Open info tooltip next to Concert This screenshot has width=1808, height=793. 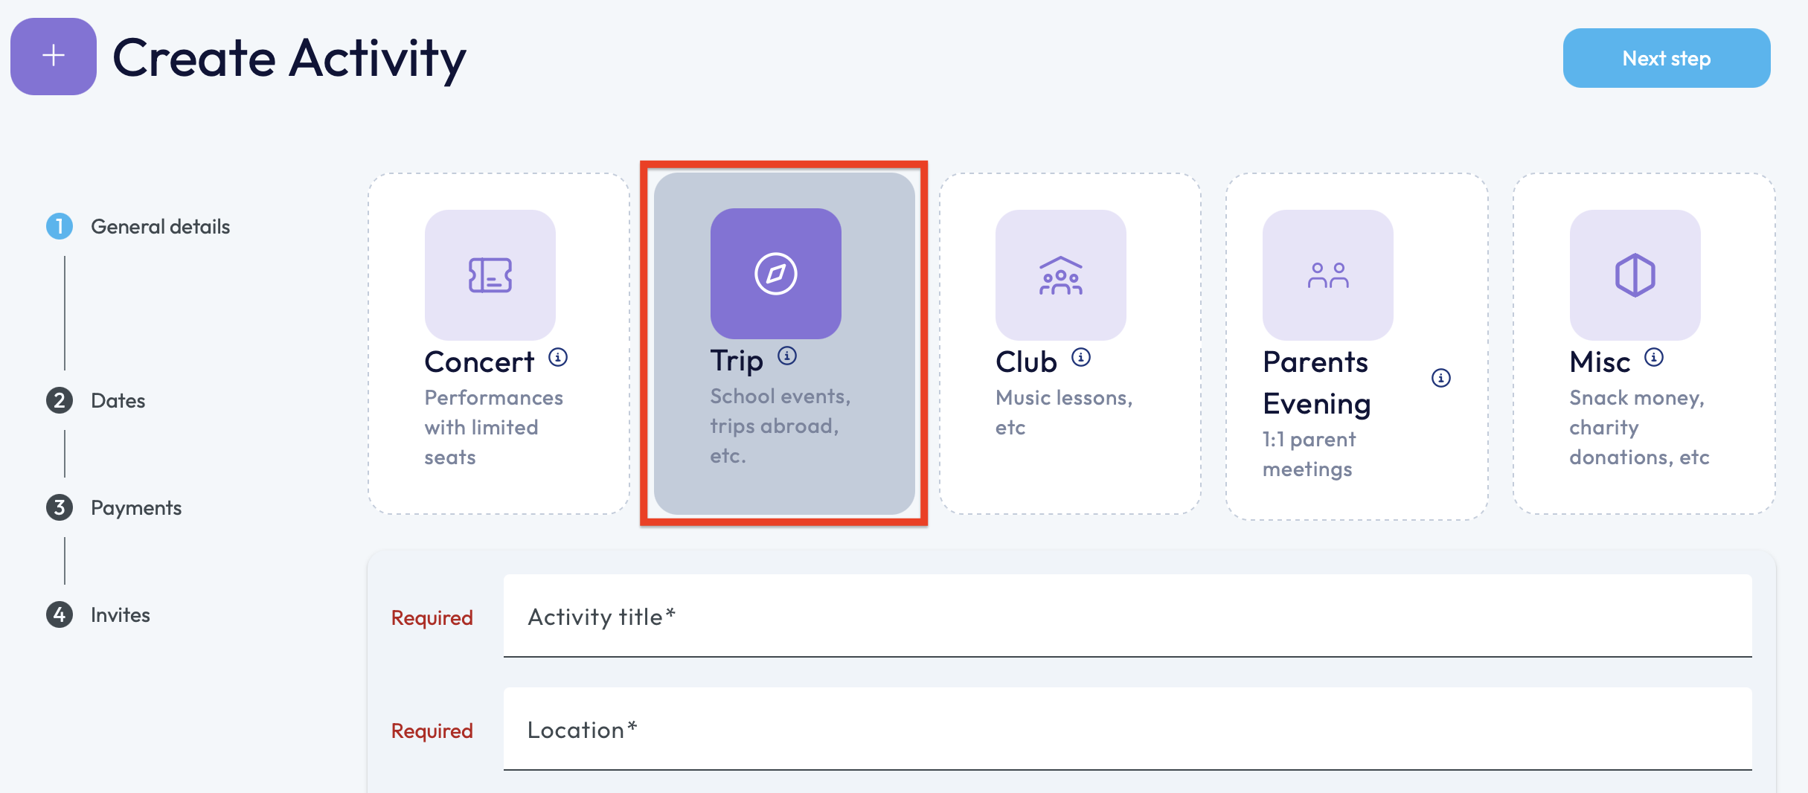click(558, 358)
